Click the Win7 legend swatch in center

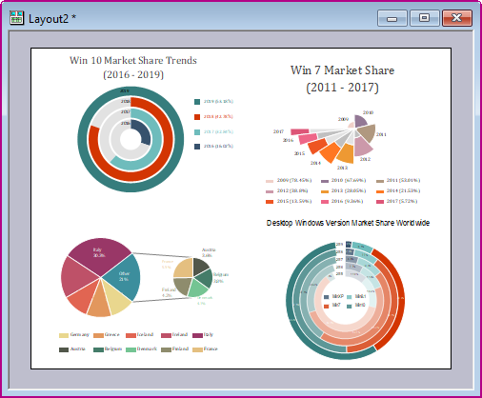click(326, 306)
